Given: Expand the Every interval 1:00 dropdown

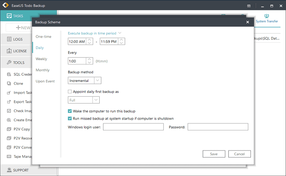Looking at the screenshot, I should tap(90, 61).
